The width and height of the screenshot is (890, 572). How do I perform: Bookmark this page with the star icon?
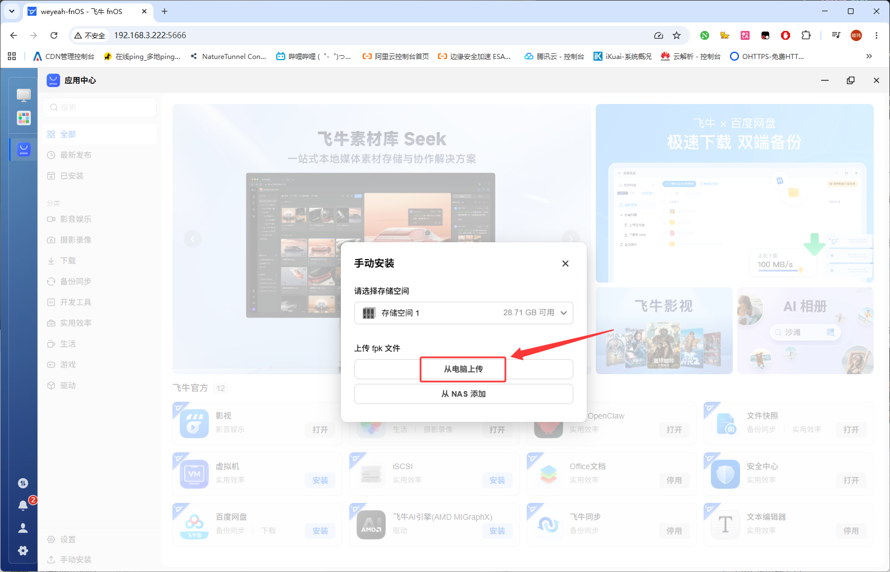pos(677,35)
